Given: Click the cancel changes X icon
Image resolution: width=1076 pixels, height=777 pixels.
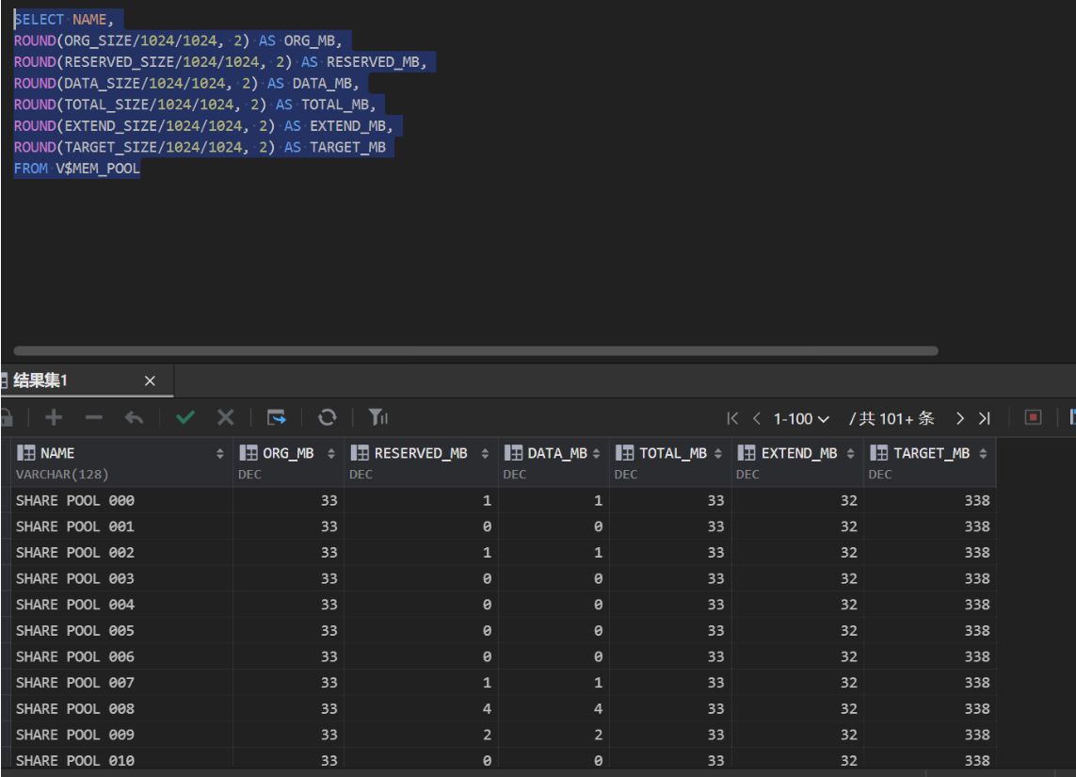Looking at the screenshot, I should [x=226, y=417].
